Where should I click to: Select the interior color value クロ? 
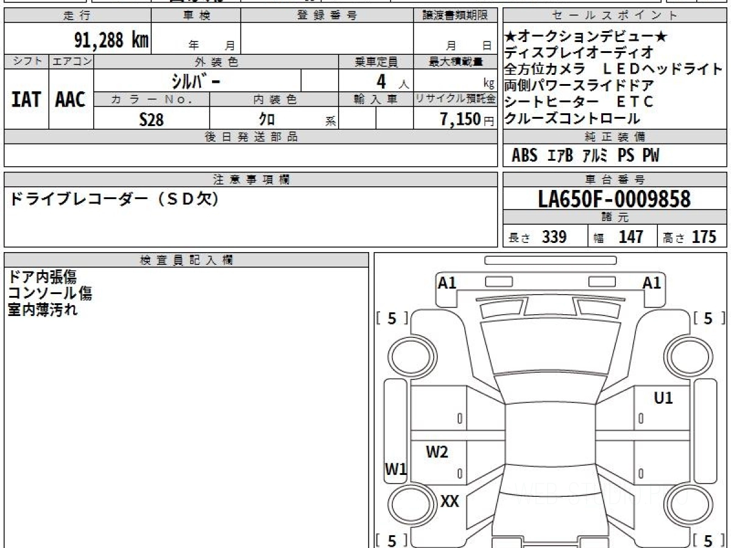(267, 119)
